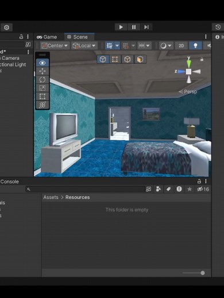The height and width of the screenshot is (298, 224).
Task: Toggle the Scene audio speaker icon
Action: click(209, 46)
